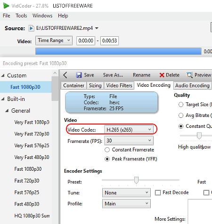The image size is (212, 224).
Task: Select Constant Framerate radio button
Action: 107,149
